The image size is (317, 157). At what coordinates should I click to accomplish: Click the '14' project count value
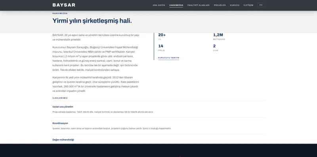click(160, 46)
